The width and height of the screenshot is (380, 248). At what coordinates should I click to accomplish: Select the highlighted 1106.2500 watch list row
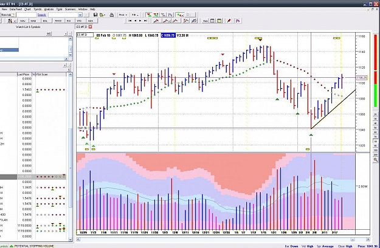point(33,176)
